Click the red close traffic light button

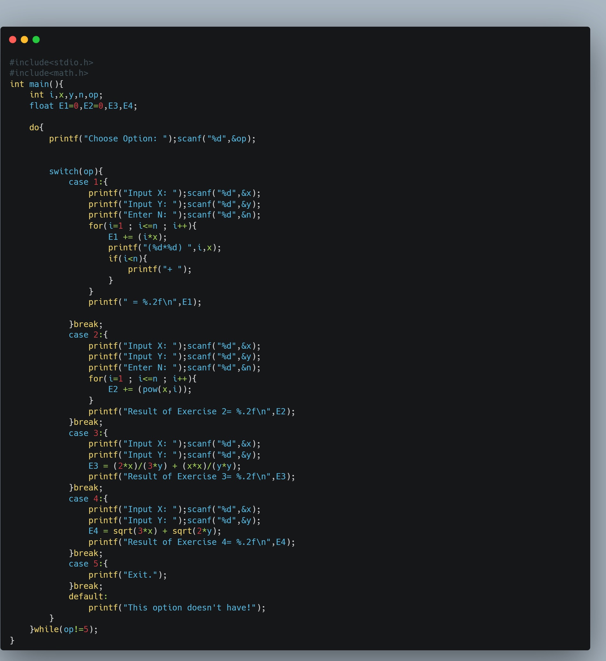point(12,39)
